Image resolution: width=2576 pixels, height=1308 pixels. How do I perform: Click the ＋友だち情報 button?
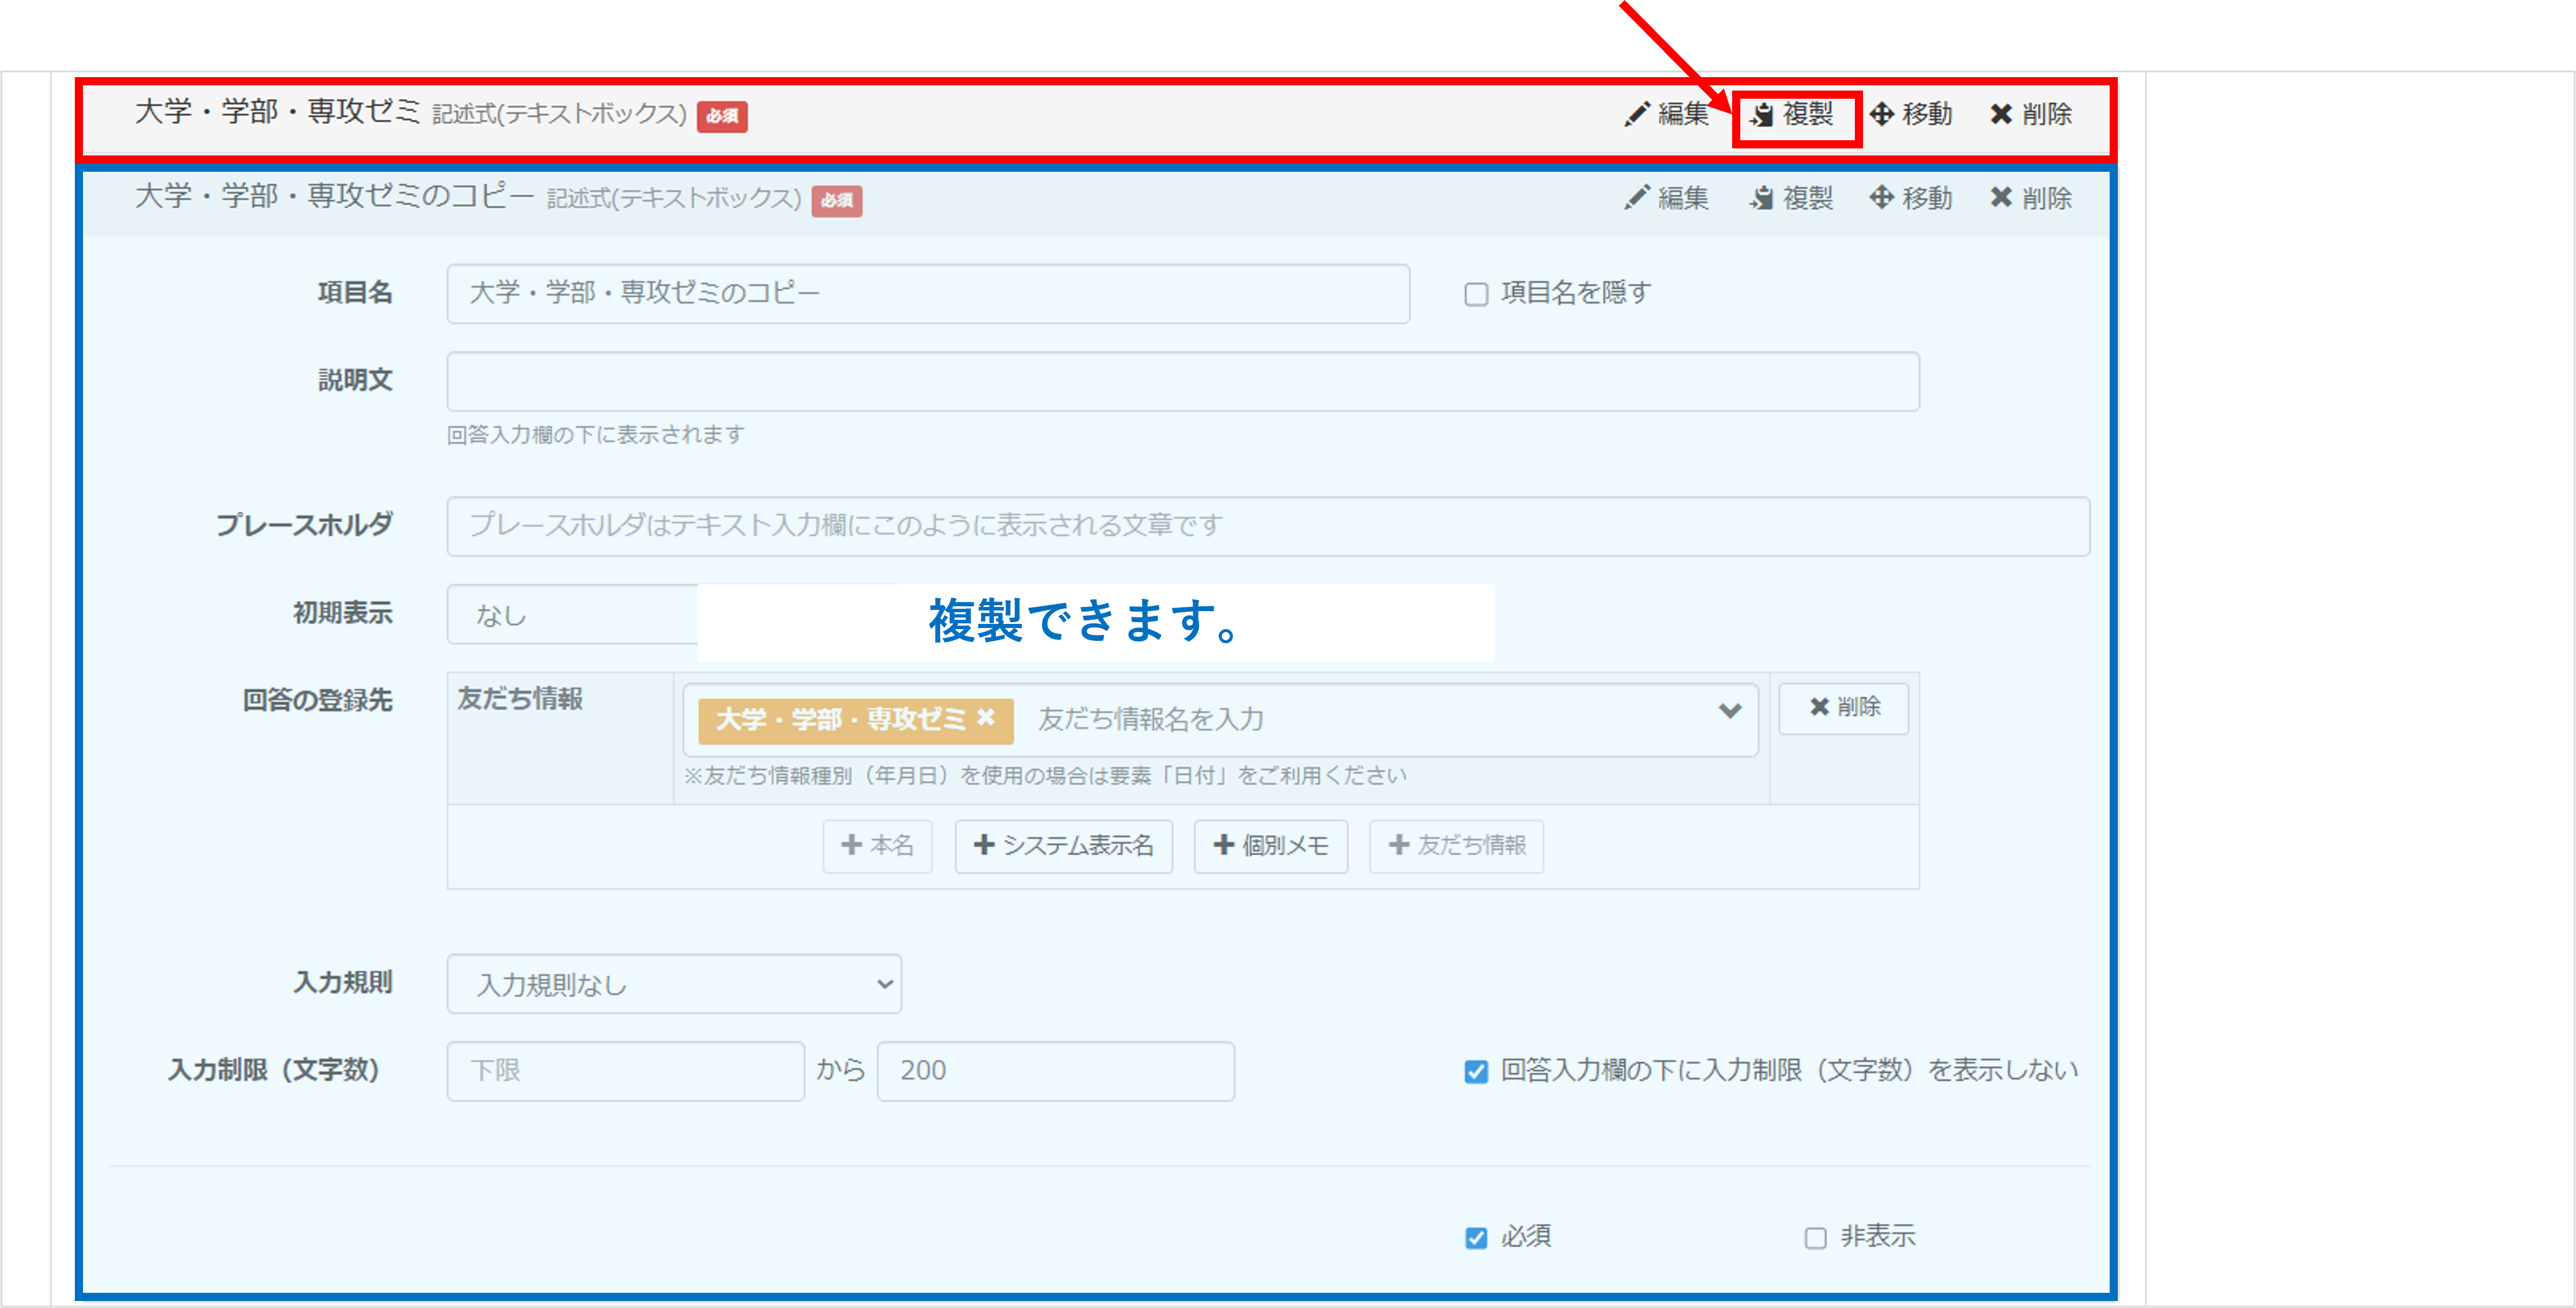tap(1456, 846)
